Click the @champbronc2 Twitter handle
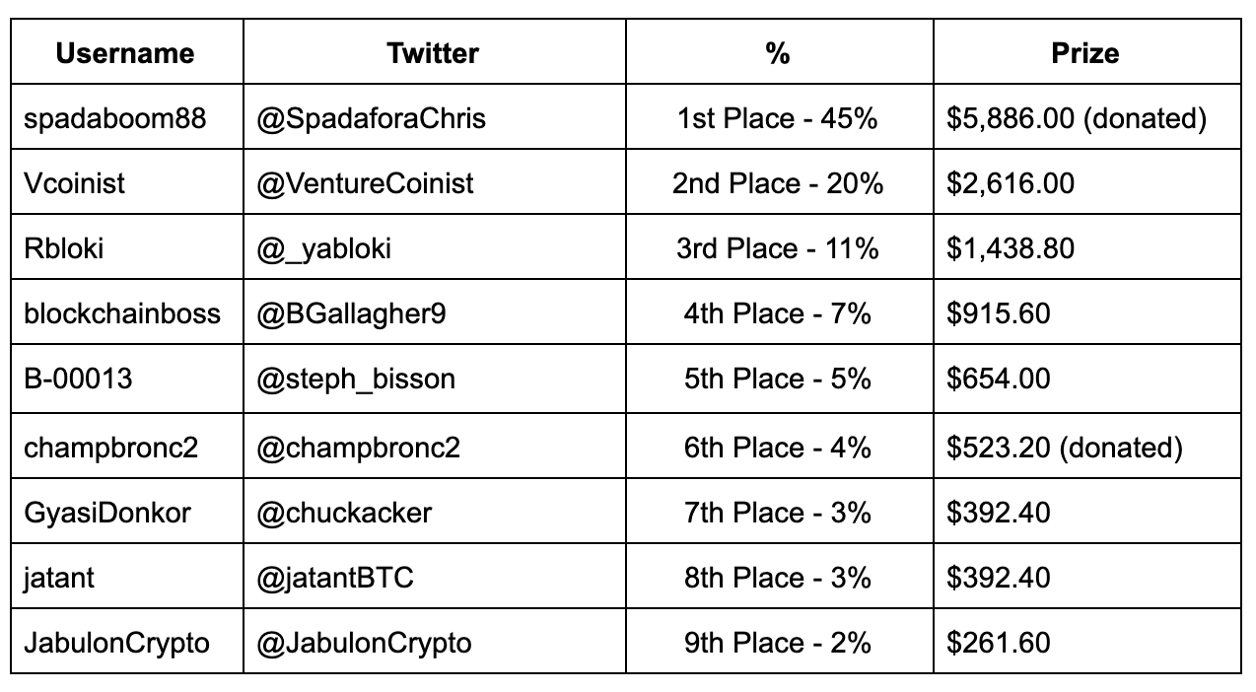The width and height of the screenshot is (1256, 692). click(x=359, y=448)
